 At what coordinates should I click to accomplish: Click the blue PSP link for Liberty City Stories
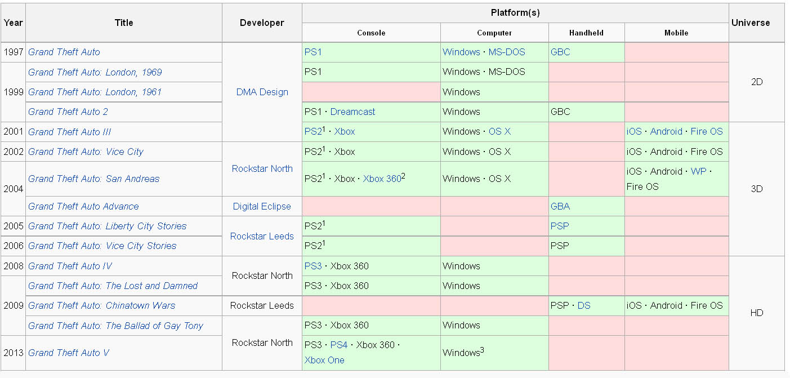560,226
